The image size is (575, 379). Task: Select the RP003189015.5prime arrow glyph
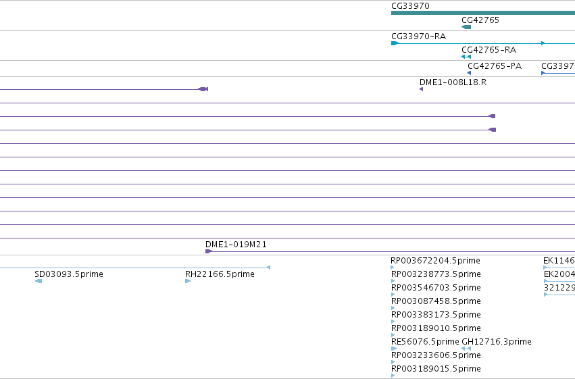click(x=393, y=376)
